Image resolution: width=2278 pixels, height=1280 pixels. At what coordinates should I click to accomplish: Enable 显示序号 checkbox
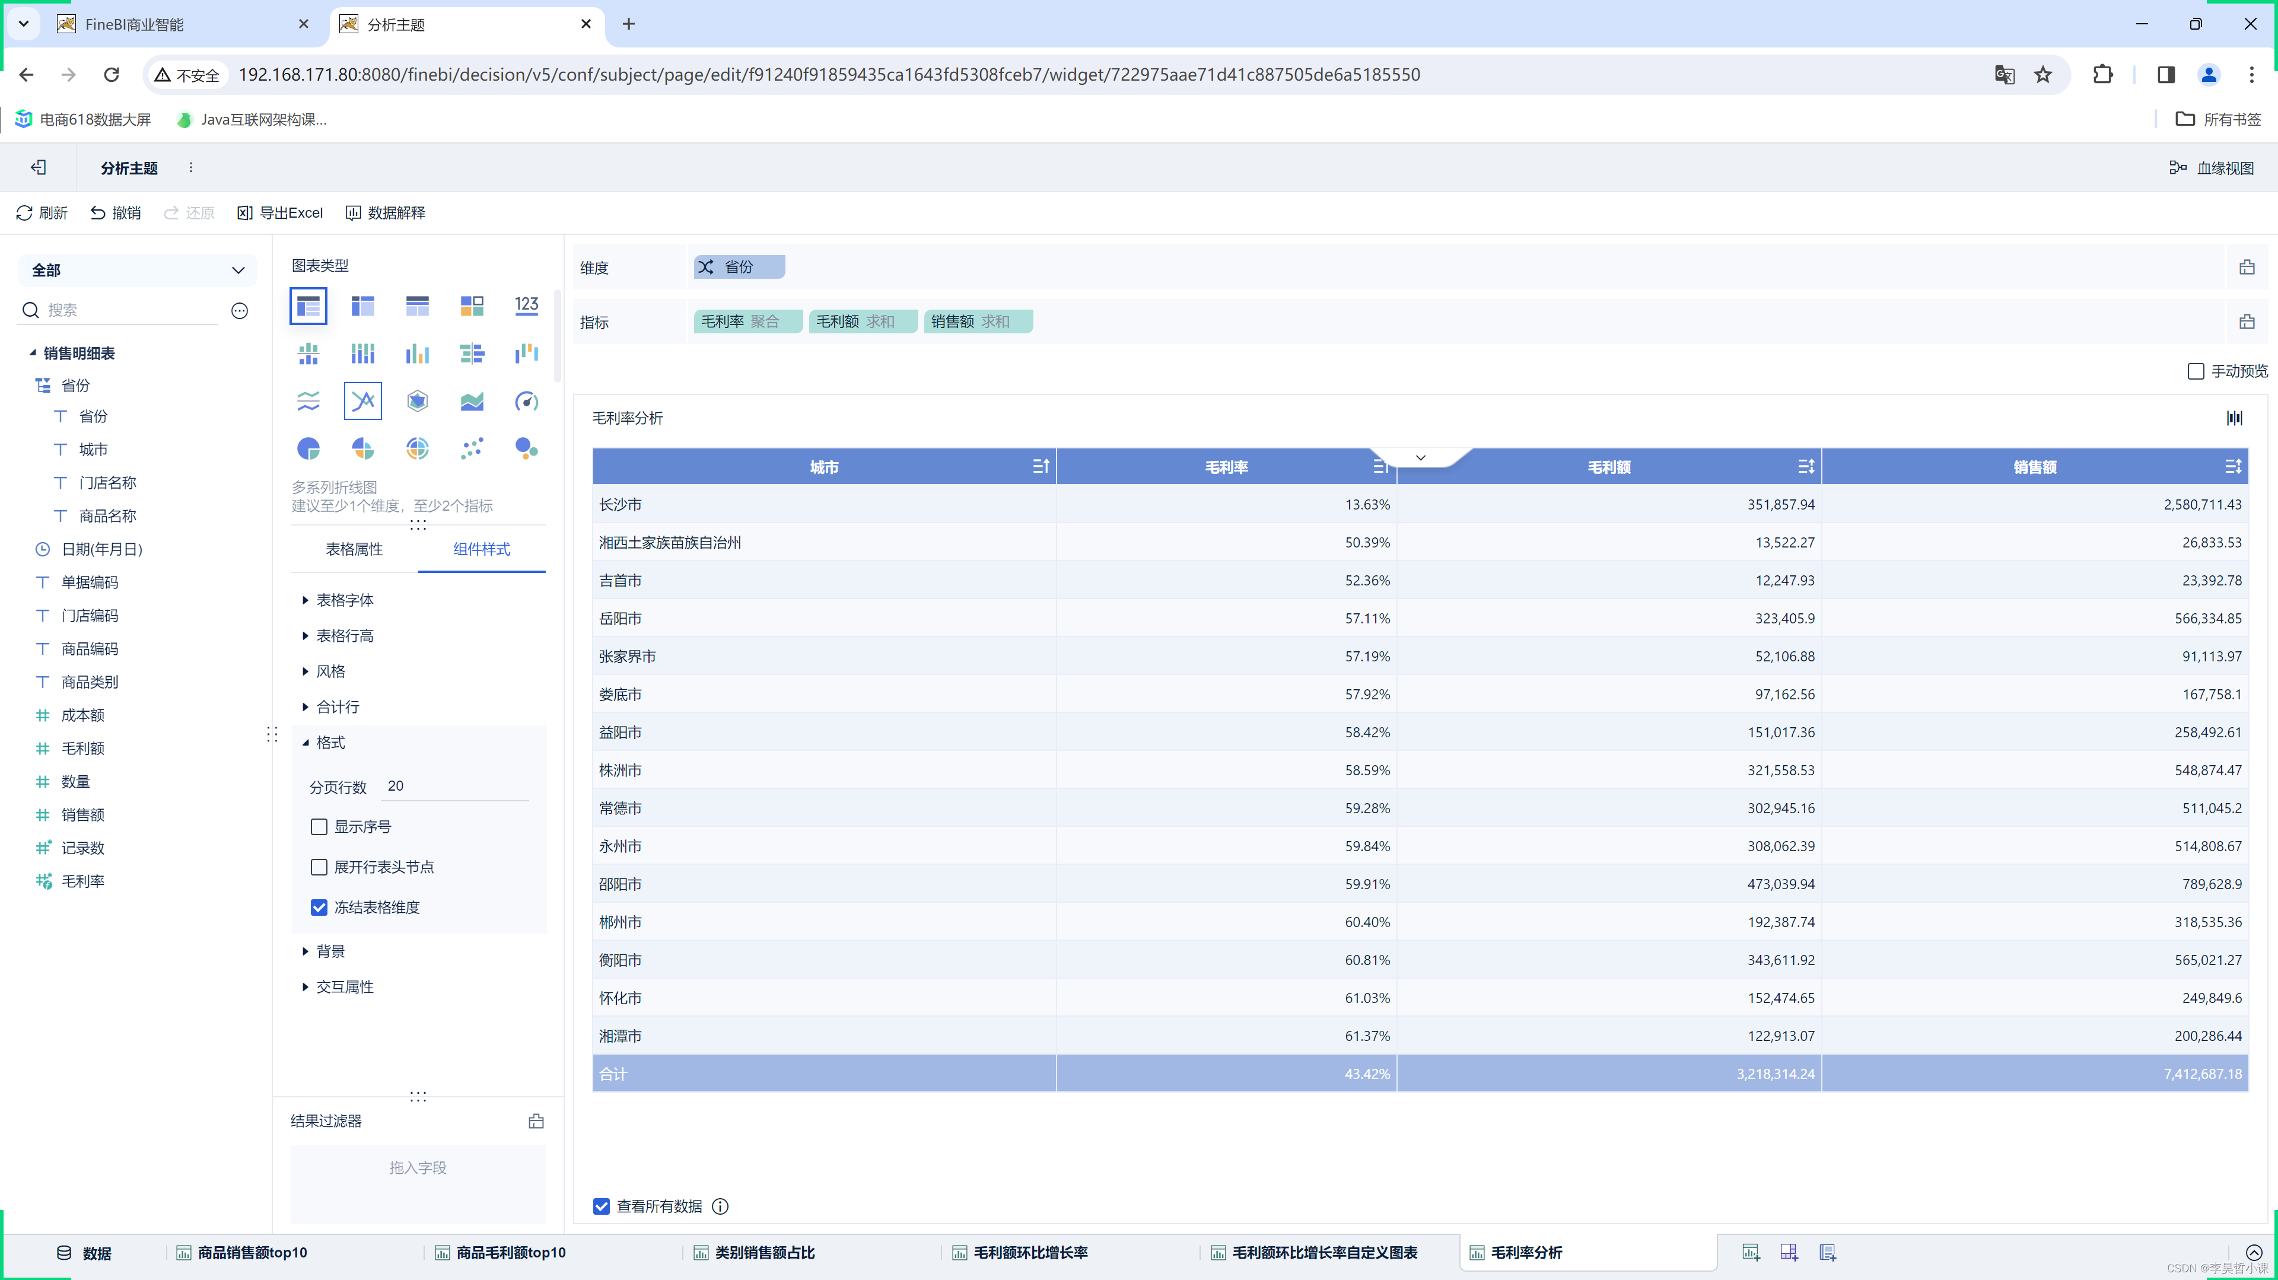point(319,826)
